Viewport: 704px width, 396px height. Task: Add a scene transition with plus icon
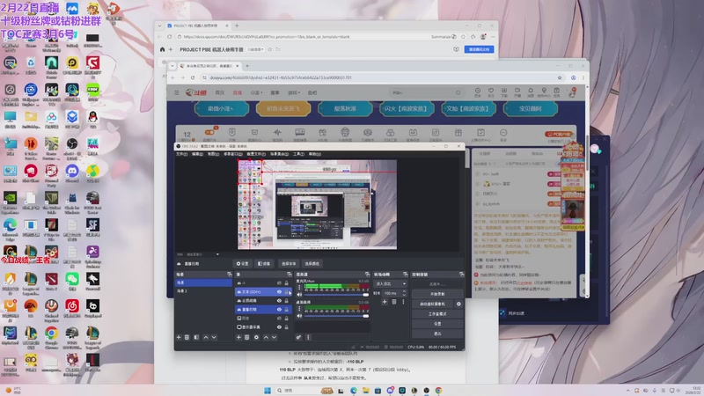tap(385, 302)
